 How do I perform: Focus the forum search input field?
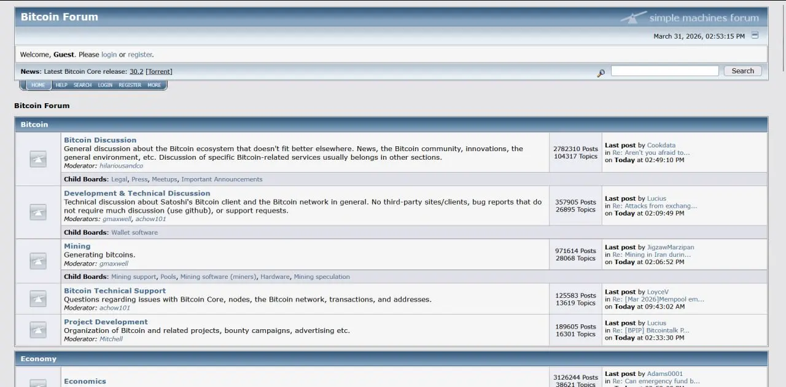(x=664, y=71)
